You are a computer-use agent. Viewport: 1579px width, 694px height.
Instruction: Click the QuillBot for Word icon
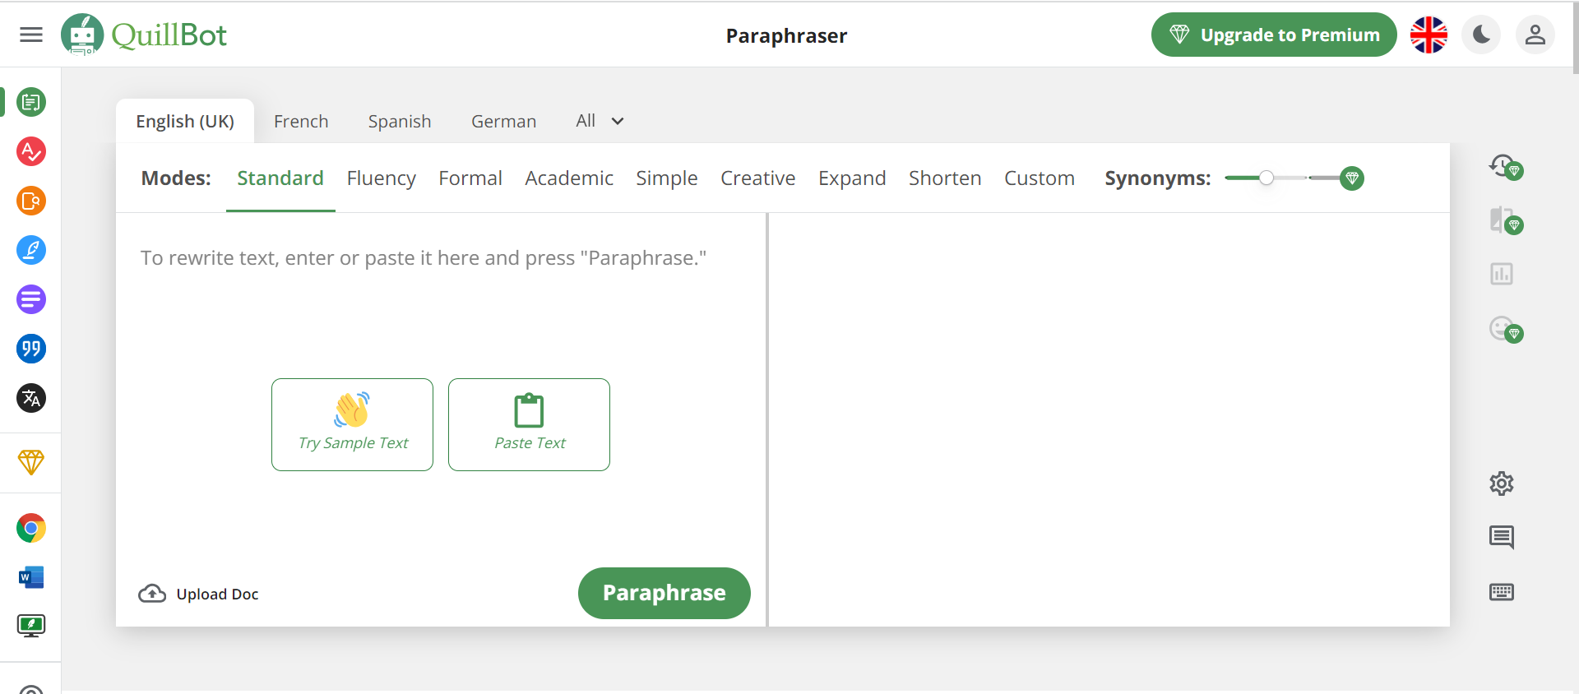tap(31, 577)
